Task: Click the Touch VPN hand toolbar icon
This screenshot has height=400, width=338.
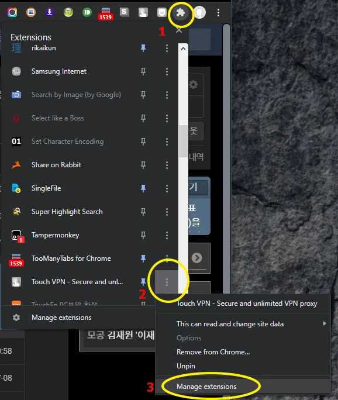Action: pos(143,12)
